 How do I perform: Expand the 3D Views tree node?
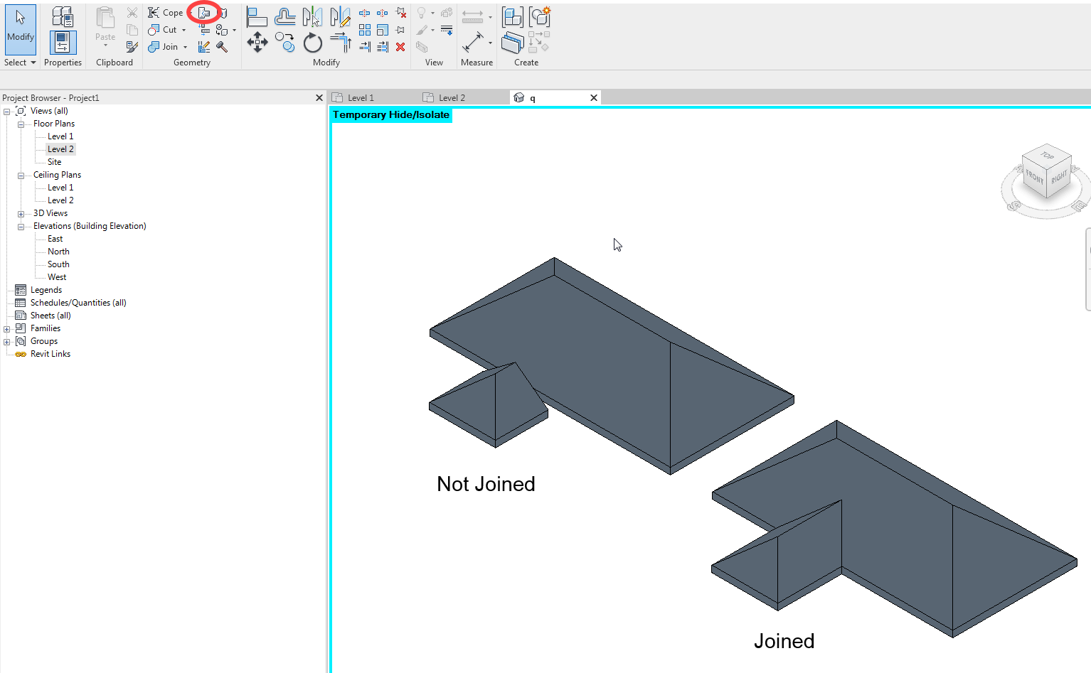[21, 213]
